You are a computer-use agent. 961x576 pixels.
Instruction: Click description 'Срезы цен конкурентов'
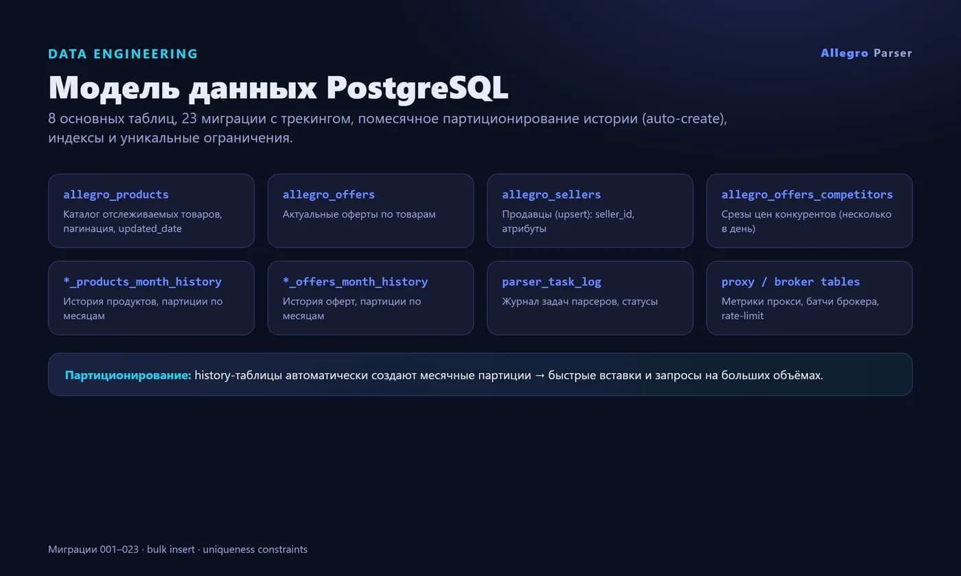(777, 215)
